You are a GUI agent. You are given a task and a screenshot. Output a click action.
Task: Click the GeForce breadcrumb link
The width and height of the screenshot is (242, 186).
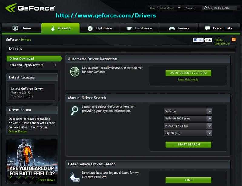click(x=12, y=40)
